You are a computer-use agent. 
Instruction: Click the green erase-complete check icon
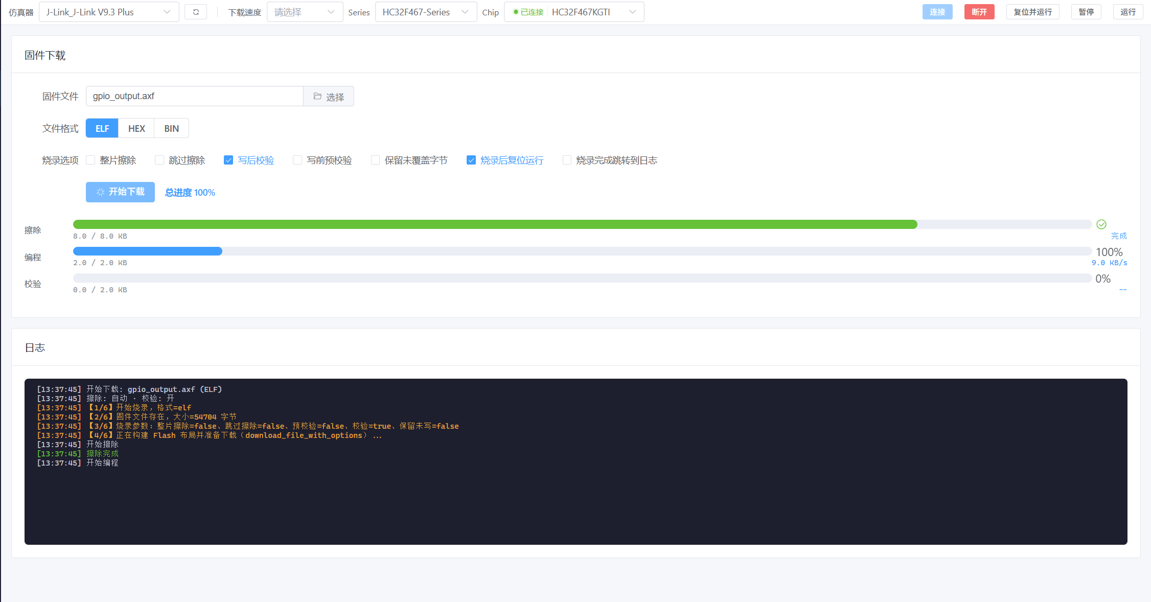point(1101,224)
